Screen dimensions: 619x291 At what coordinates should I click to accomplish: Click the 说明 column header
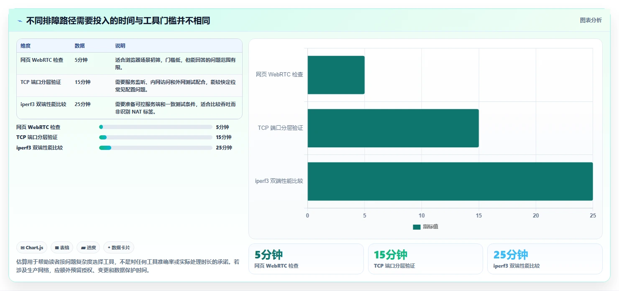[x=120, y=46]
